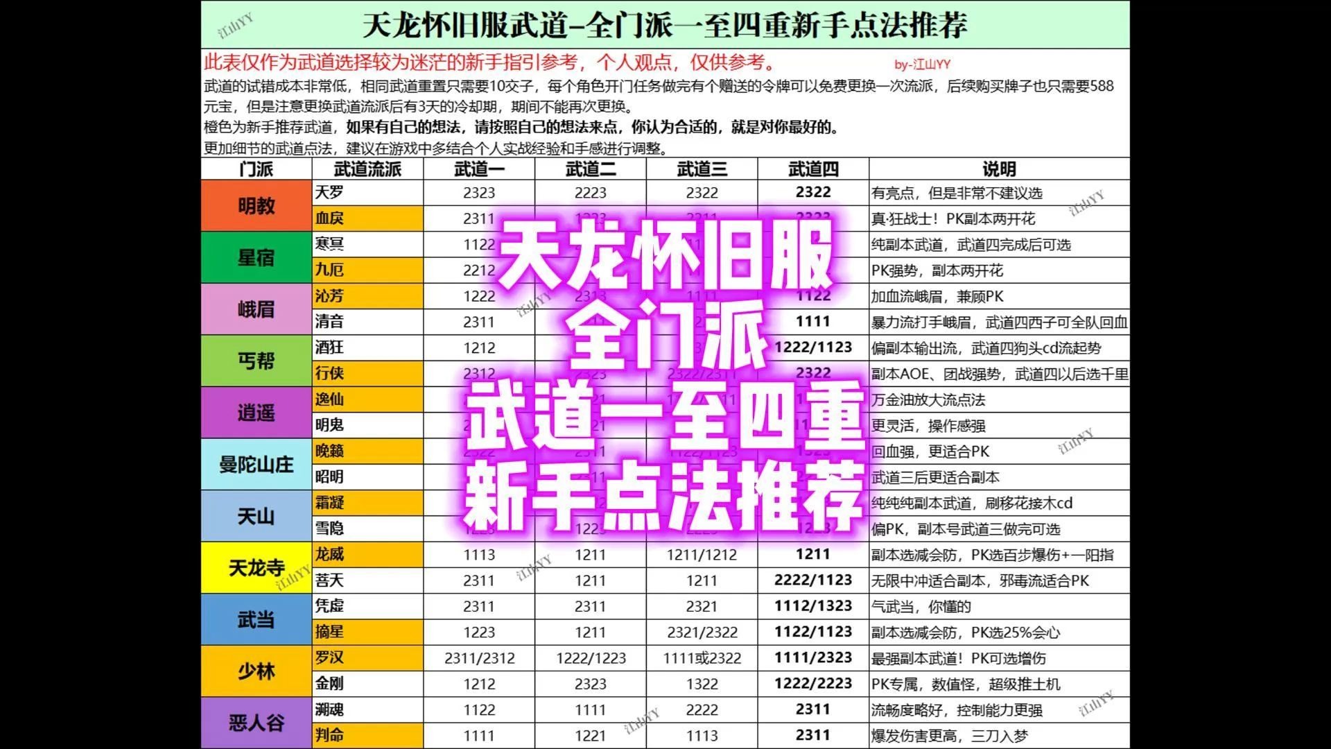
Task: Click the 武道四 column header
Action: pos(812,169)
